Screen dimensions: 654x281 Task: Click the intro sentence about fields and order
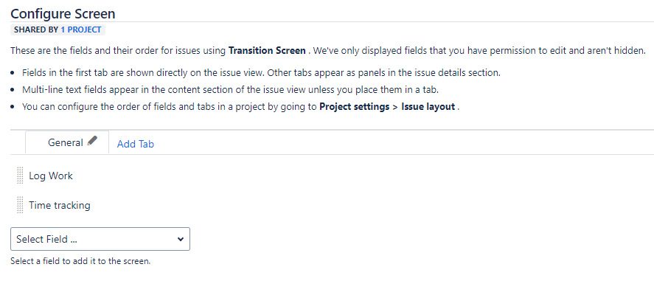pos(328,51)
